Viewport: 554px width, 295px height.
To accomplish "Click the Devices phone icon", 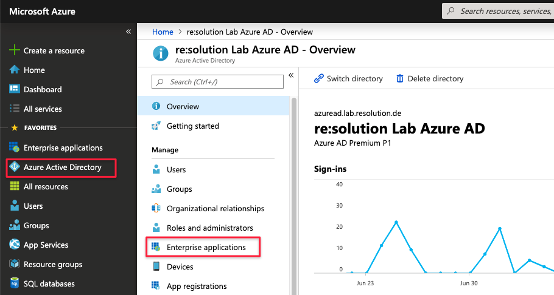I will pyautogui.click(x=156, y=266).
